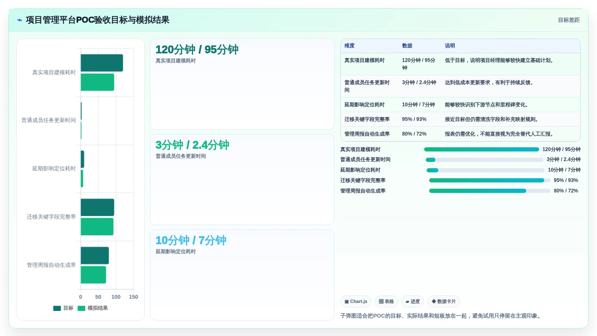Open the 10分钟 / 7分钟 data card
The image size is (597, 336).
(242, 275)
